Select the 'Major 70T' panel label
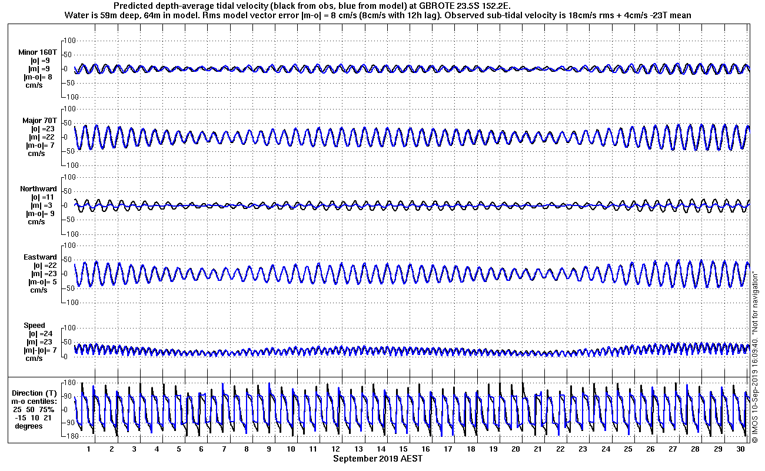This screenshot has width=765, height=471. pos(39,120)
